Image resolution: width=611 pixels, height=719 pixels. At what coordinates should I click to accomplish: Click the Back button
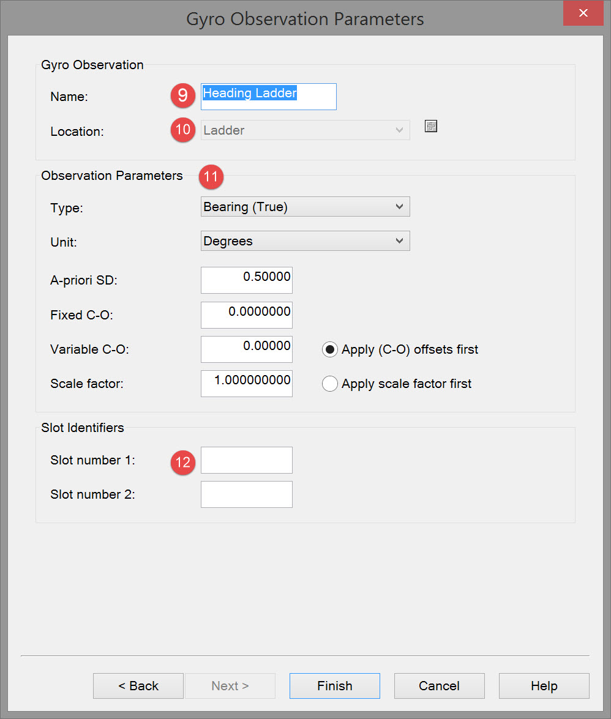point(138,686)
